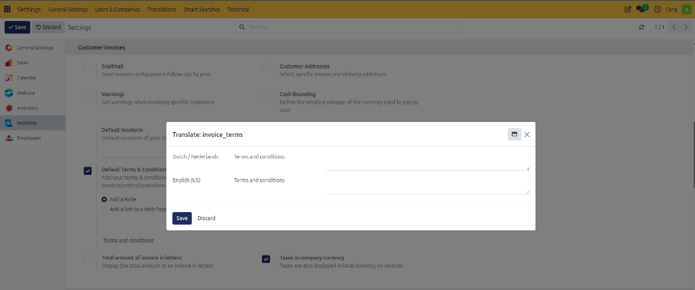Click the refresh icon near pager

click(x=641, y=28)
